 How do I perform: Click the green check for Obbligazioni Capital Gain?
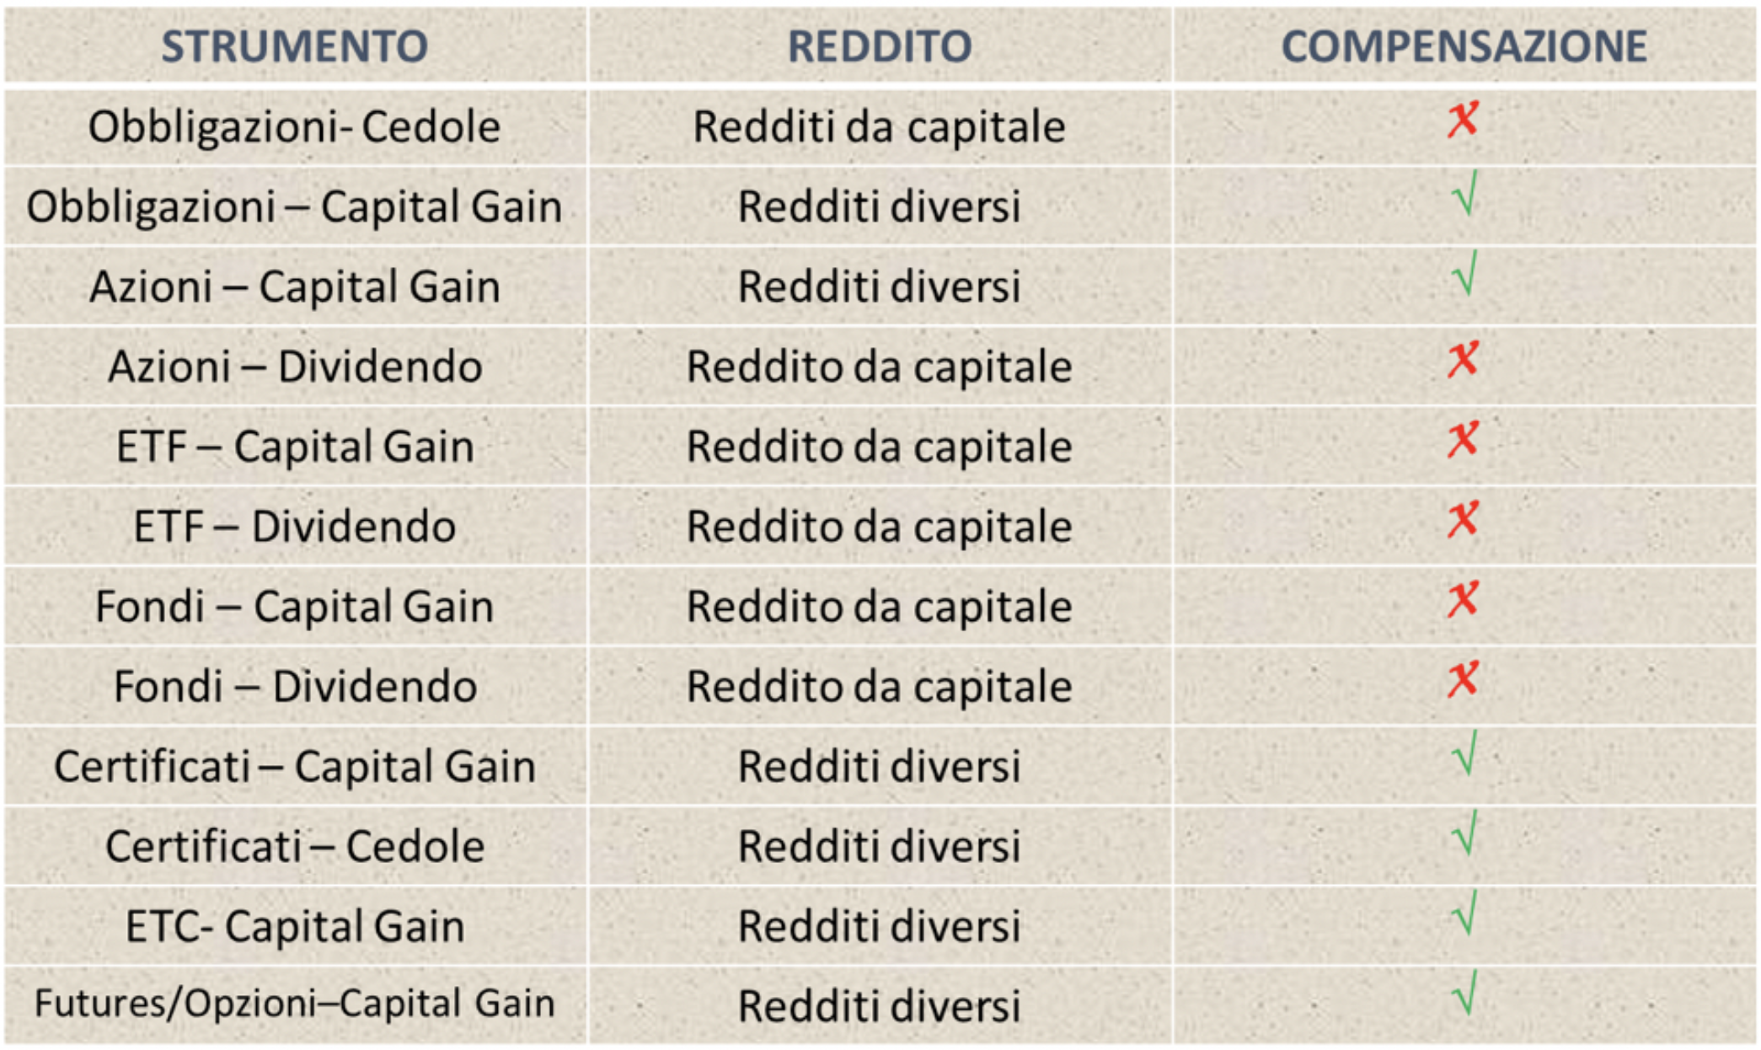[x=1466, y=193]
